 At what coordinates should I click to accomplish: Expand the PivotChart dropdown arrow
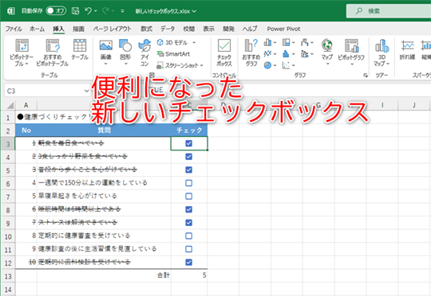tap(352, 64)
